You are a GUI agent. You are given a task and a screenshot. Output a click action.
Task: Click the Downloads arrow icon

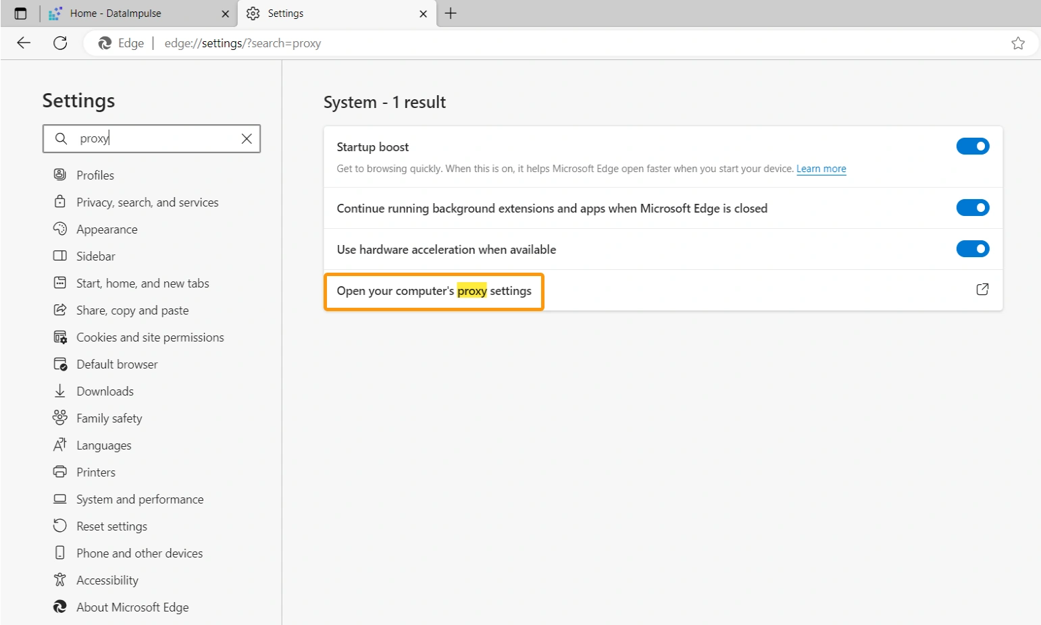(60, 391)
